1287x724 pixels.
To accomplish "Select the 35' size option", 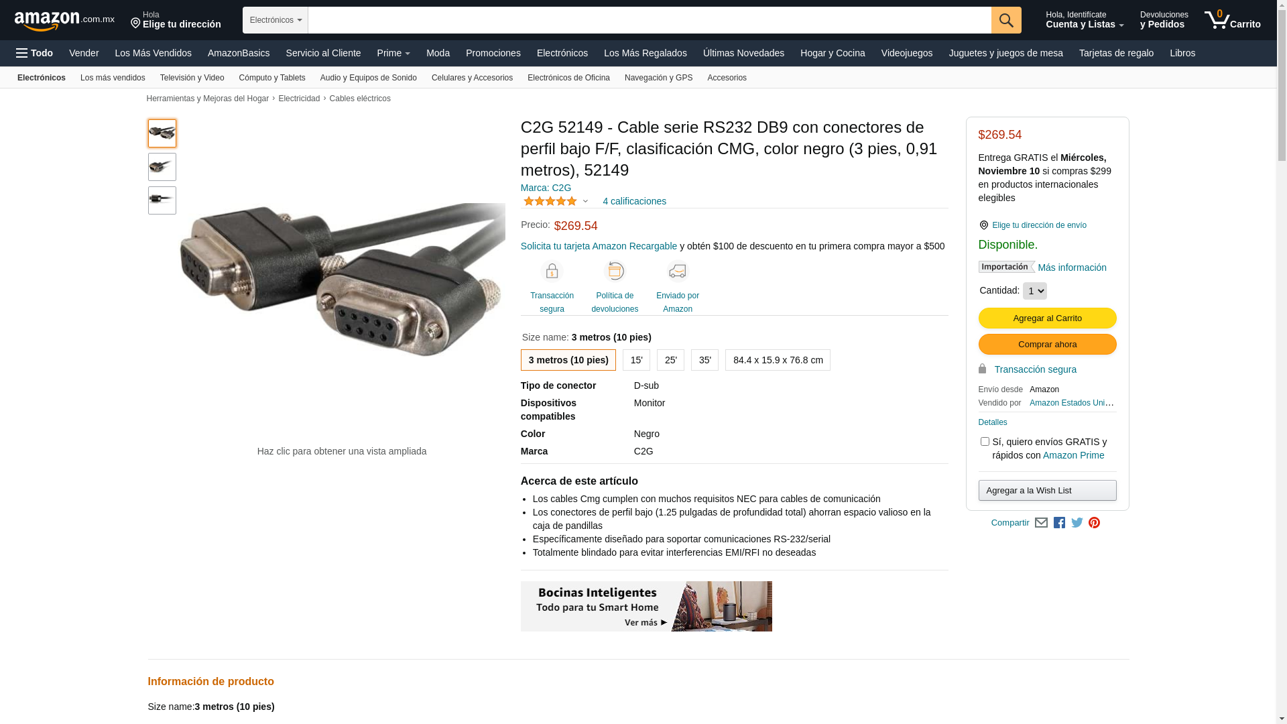I will point(704,360).
